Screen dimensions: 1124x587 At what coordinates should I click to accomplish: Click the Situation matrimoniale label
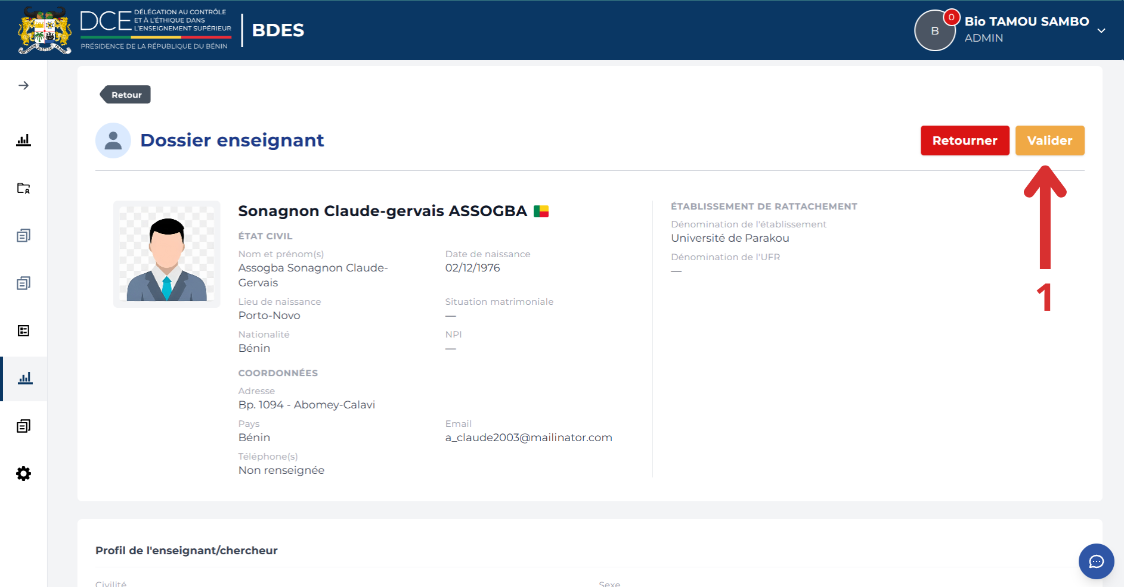pyautogui.click(x=499, y=302)
